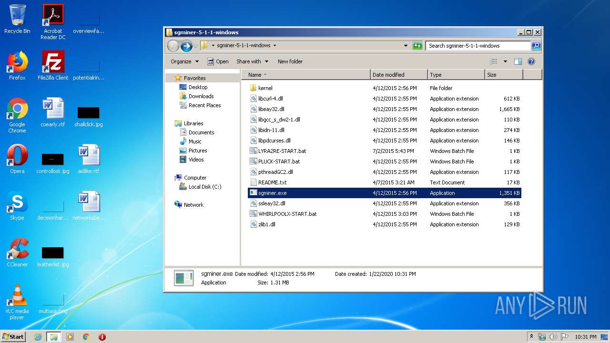
Task: Open Desktop in navigation pane
Action: tap(193, 87)
